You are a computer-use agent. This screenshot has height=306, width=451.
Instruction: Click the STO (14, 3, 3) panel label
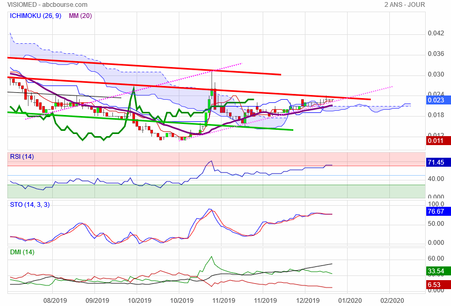[x=30, y=205]
